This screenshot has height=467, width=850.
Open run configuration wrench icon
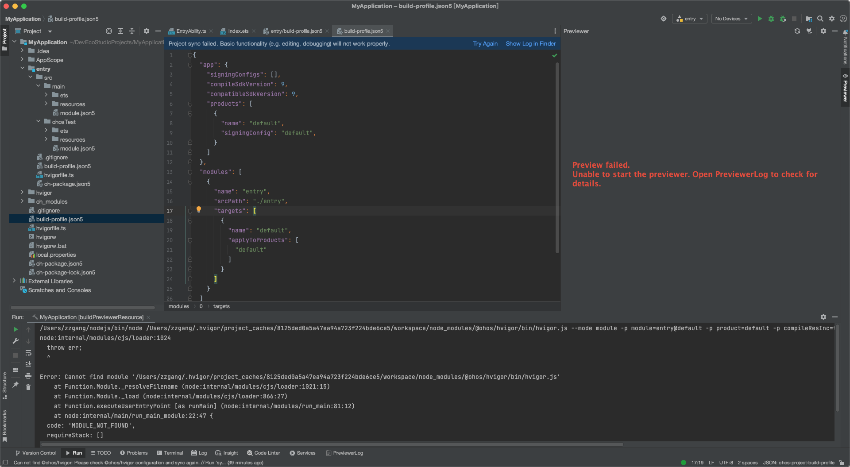pyautogui.click(x=15, y=341)
